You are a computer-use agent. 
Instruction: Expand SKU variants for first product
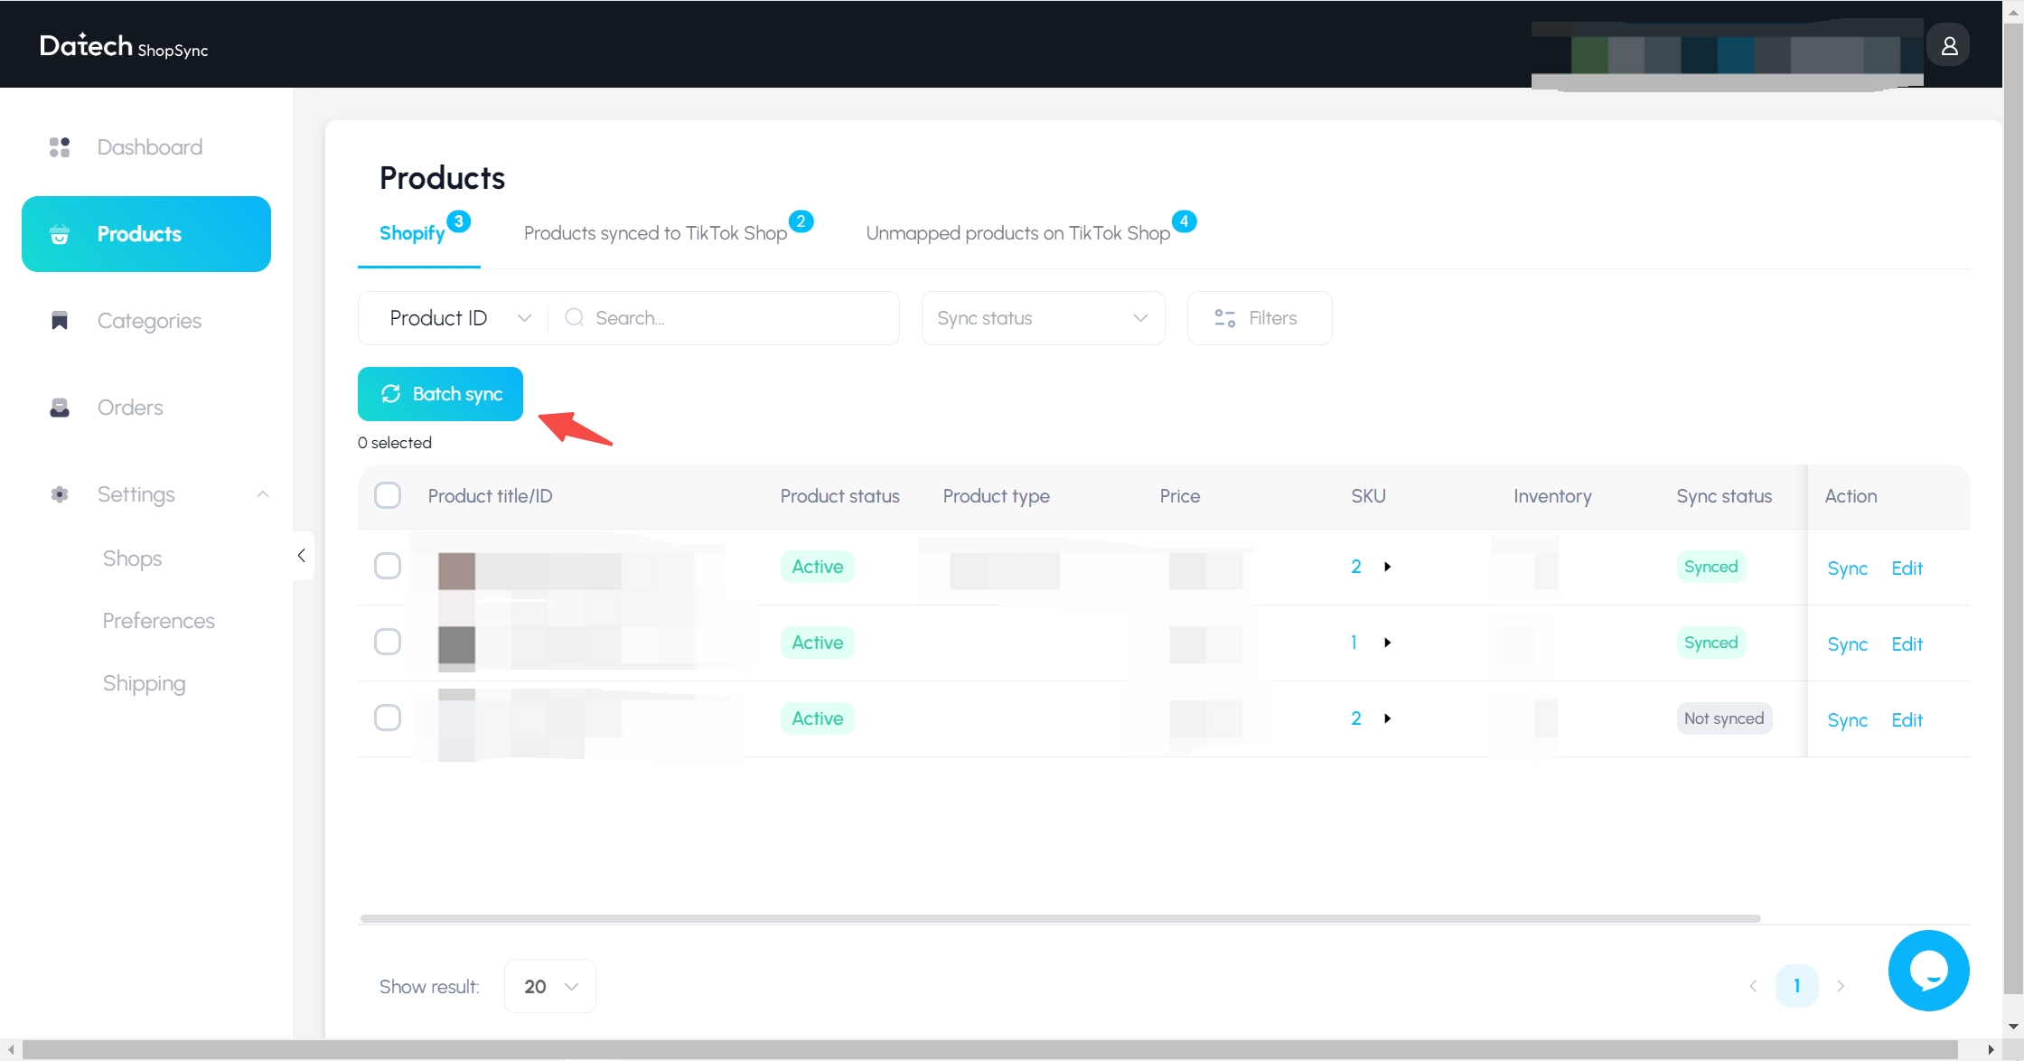pyautogui.click(x=1388, y=566)
